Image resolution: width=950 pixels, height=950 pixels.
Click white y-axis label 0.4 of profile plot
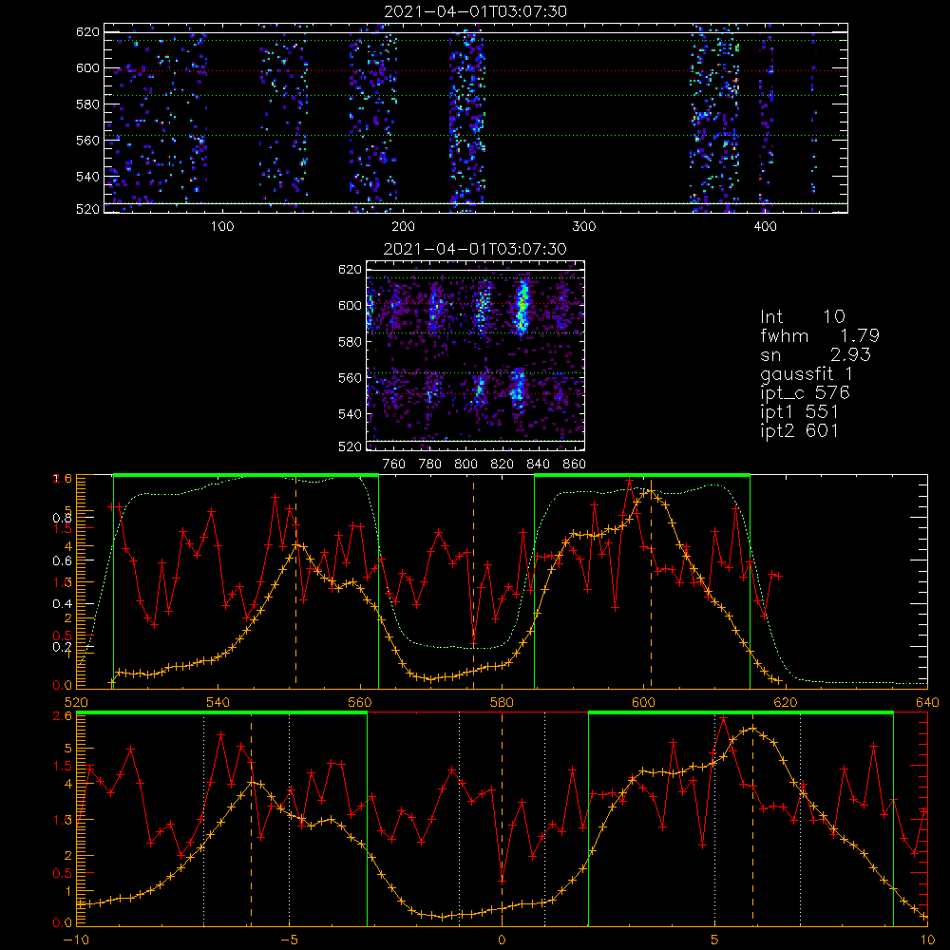63,604
